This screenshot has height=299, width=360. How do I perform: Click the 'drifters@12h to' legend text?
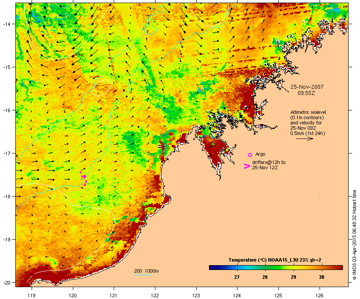(269, 162)
